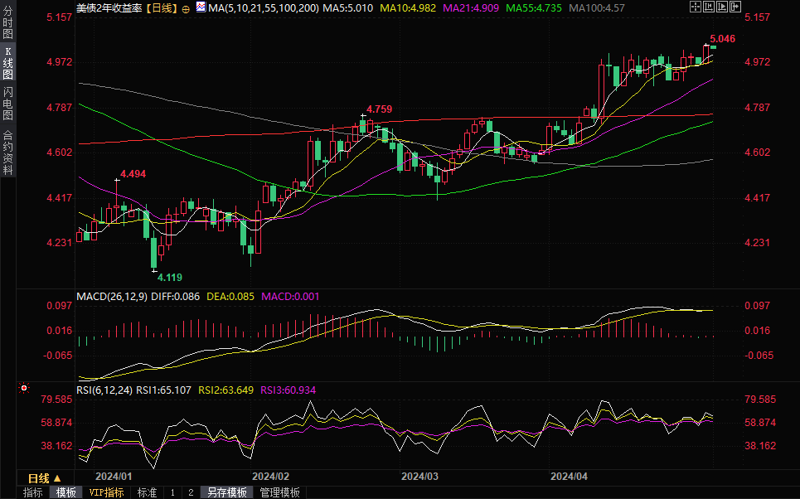This screenshot has height=499, width=800.
Task: Toggle the 模板 bottom tab
Action: coord(65,492)
